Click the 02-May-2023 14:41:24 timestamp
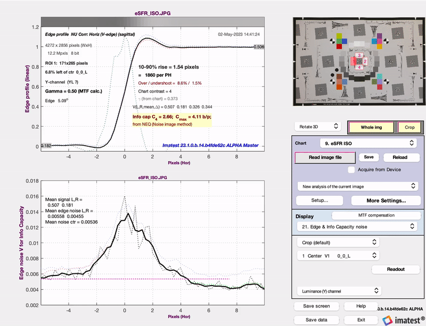The height and width of the screenshot is (326, 426). point(239,35)
